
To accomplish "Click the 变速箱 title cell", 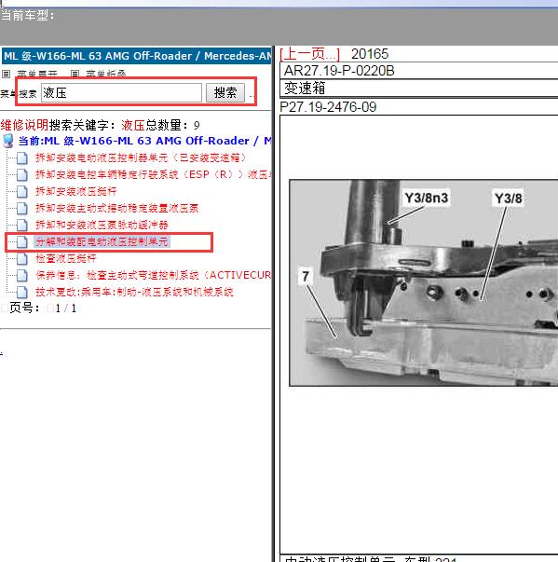I will (305, 89).
